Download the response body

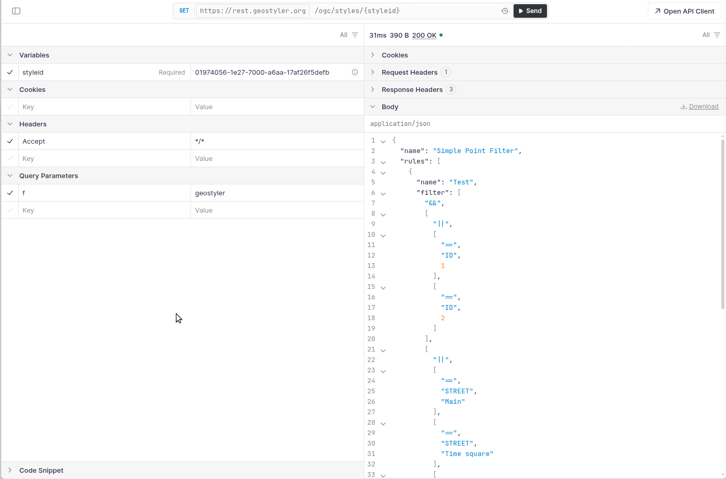pyautogui.click(x=699, y=107)
